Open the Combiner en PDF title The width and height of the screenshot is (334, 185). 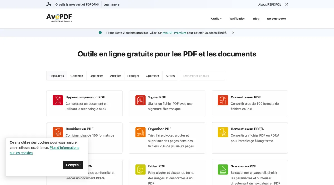[x=80, y=129]
